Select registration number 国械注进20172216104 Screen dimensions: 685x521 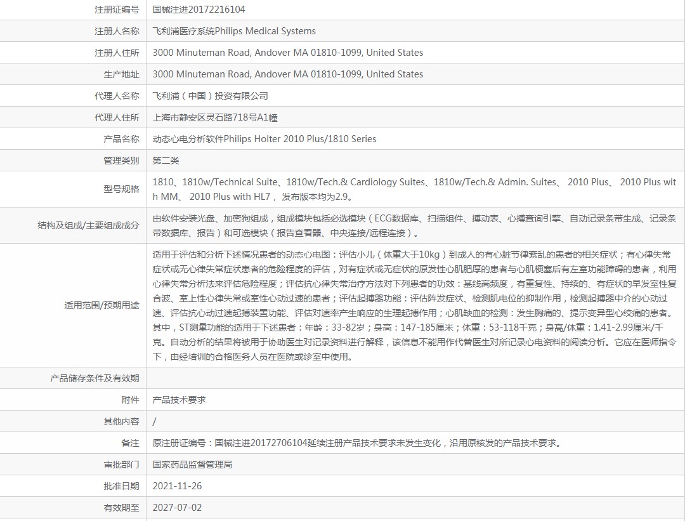click(x=199, y=10)
